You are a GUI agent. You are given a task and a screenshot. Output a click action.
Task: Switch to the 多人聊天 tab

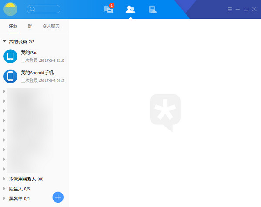tap(51, 27)
